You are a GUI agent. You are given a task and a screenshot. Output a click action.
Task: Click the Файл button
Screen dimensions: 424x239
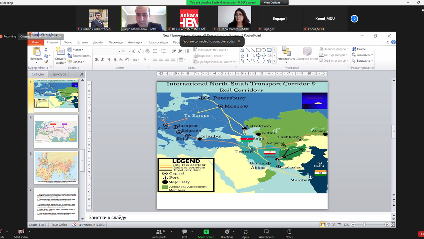pos(36,42)
